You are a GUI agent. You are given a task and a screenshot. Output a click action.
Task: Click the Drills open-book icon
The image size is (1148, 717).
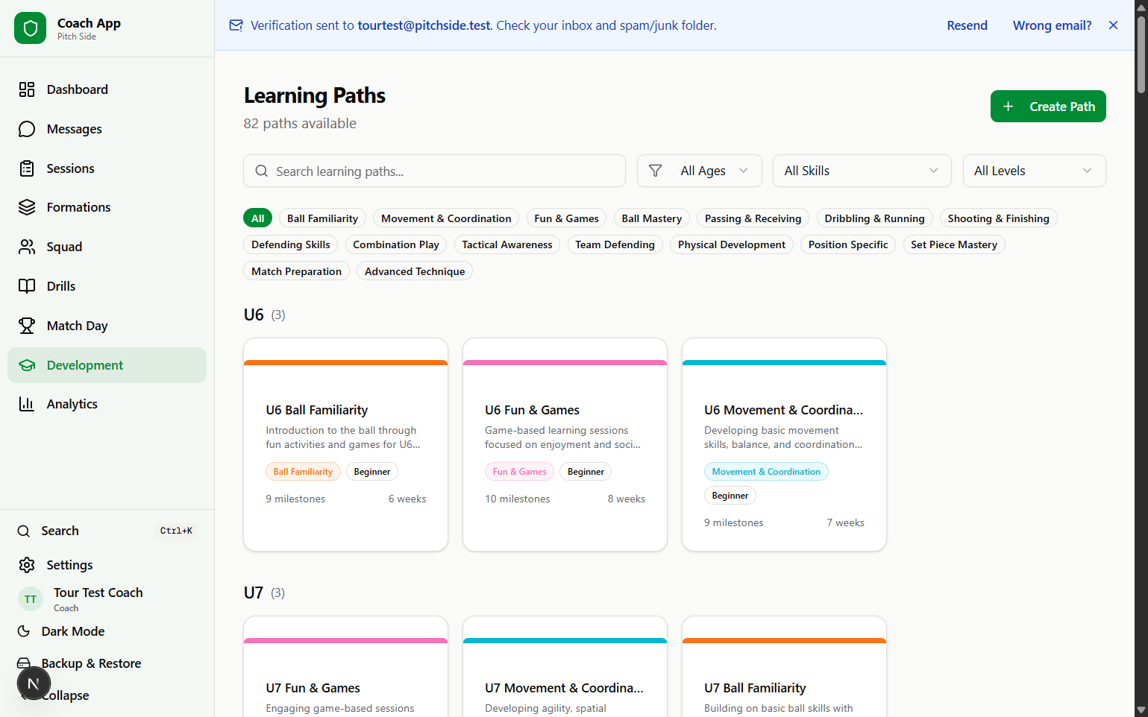(x=27, y=286)
